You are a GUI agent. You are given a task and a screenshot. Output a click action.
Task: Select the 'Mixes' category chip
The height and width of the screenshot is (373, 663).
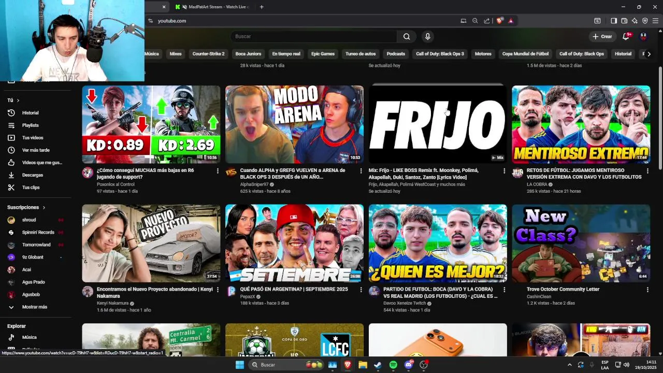176,54
